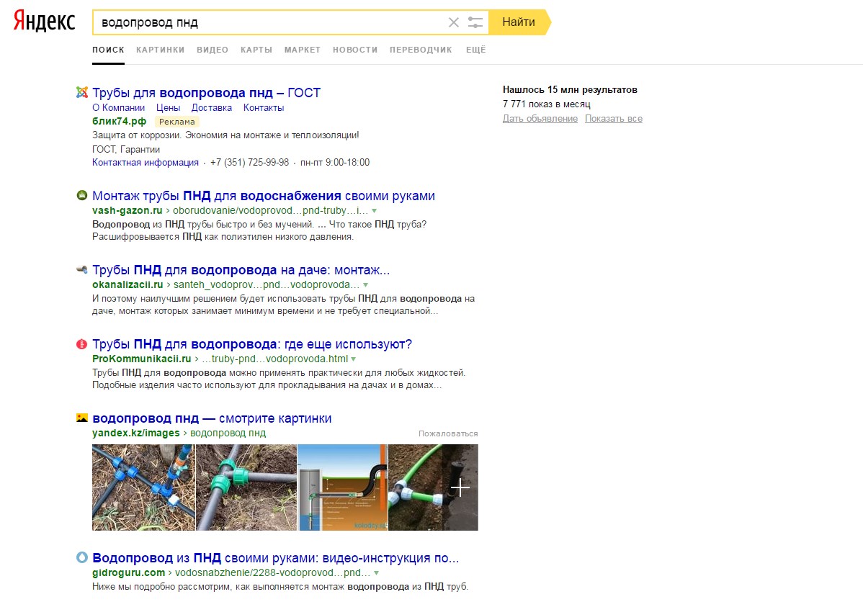863x607 pixels.
Task: Open thumbnail of well pipe diagram
Action: (x=342, y=487)
